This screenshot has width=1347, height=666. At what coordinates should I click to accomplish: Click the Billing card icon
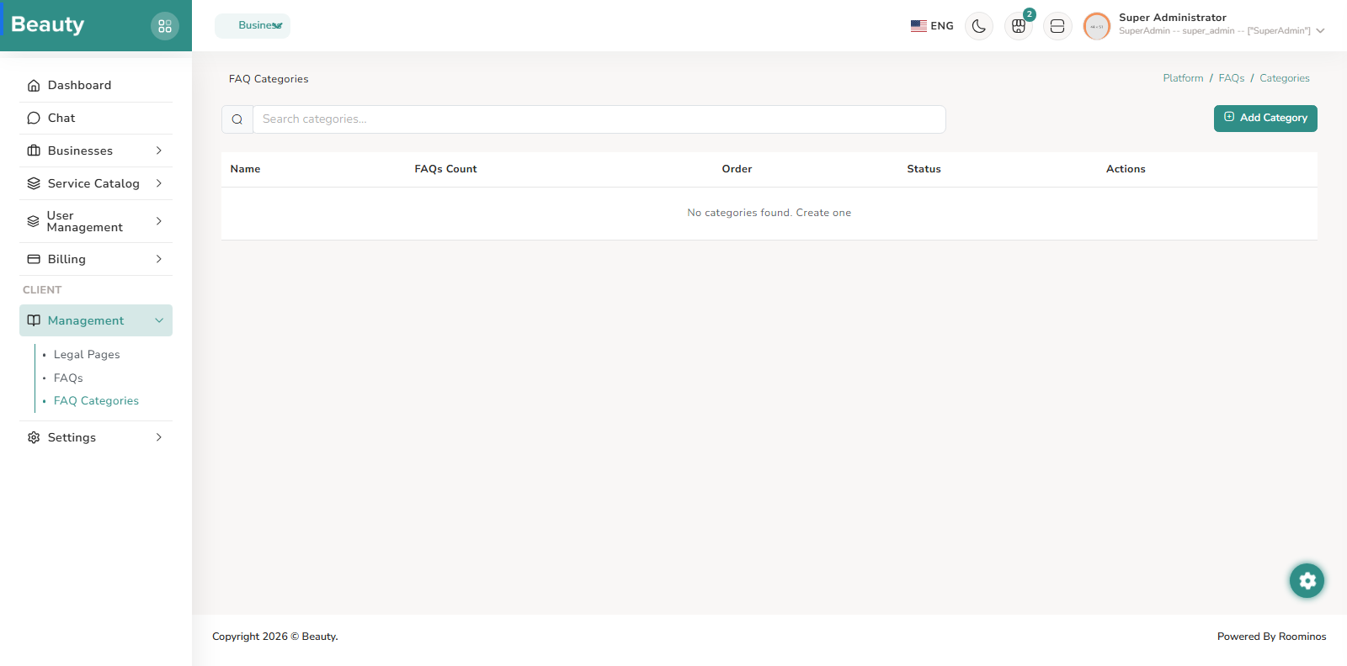click(34, 259)
